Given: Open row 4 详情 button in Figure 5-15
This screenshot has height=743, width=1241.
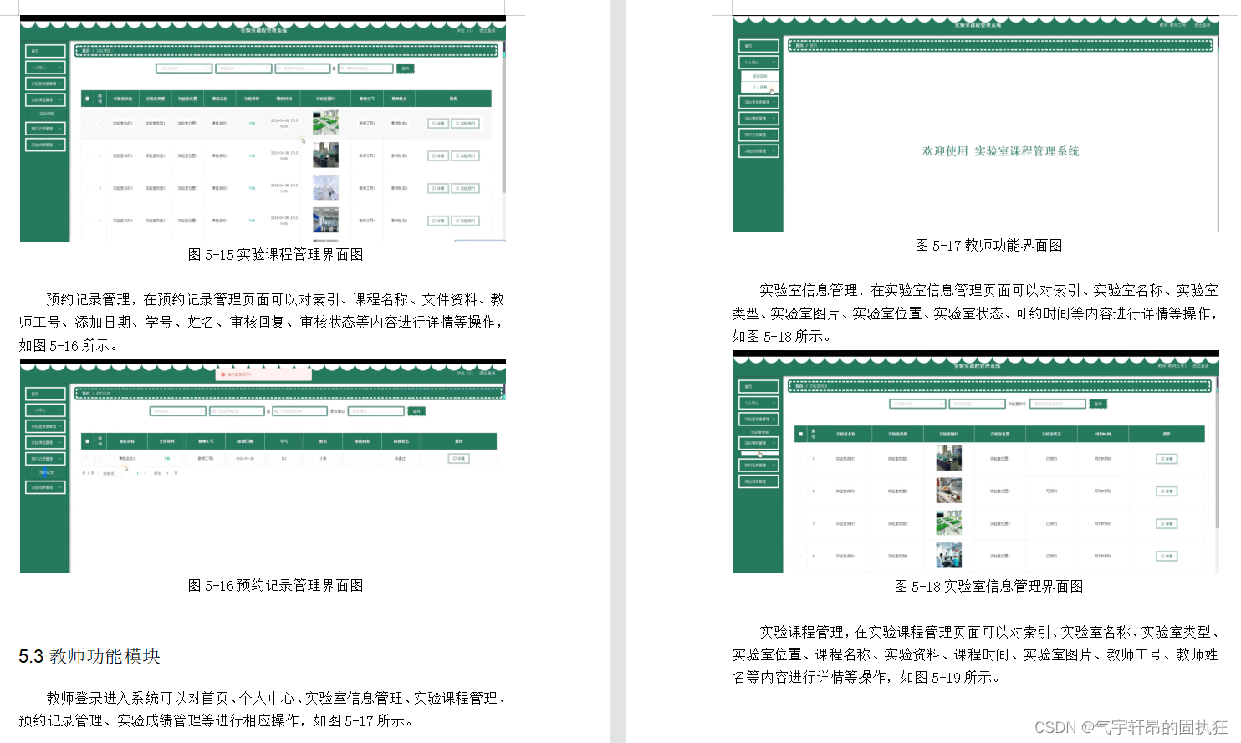Looking at the screenshot, I should [438, 221].
